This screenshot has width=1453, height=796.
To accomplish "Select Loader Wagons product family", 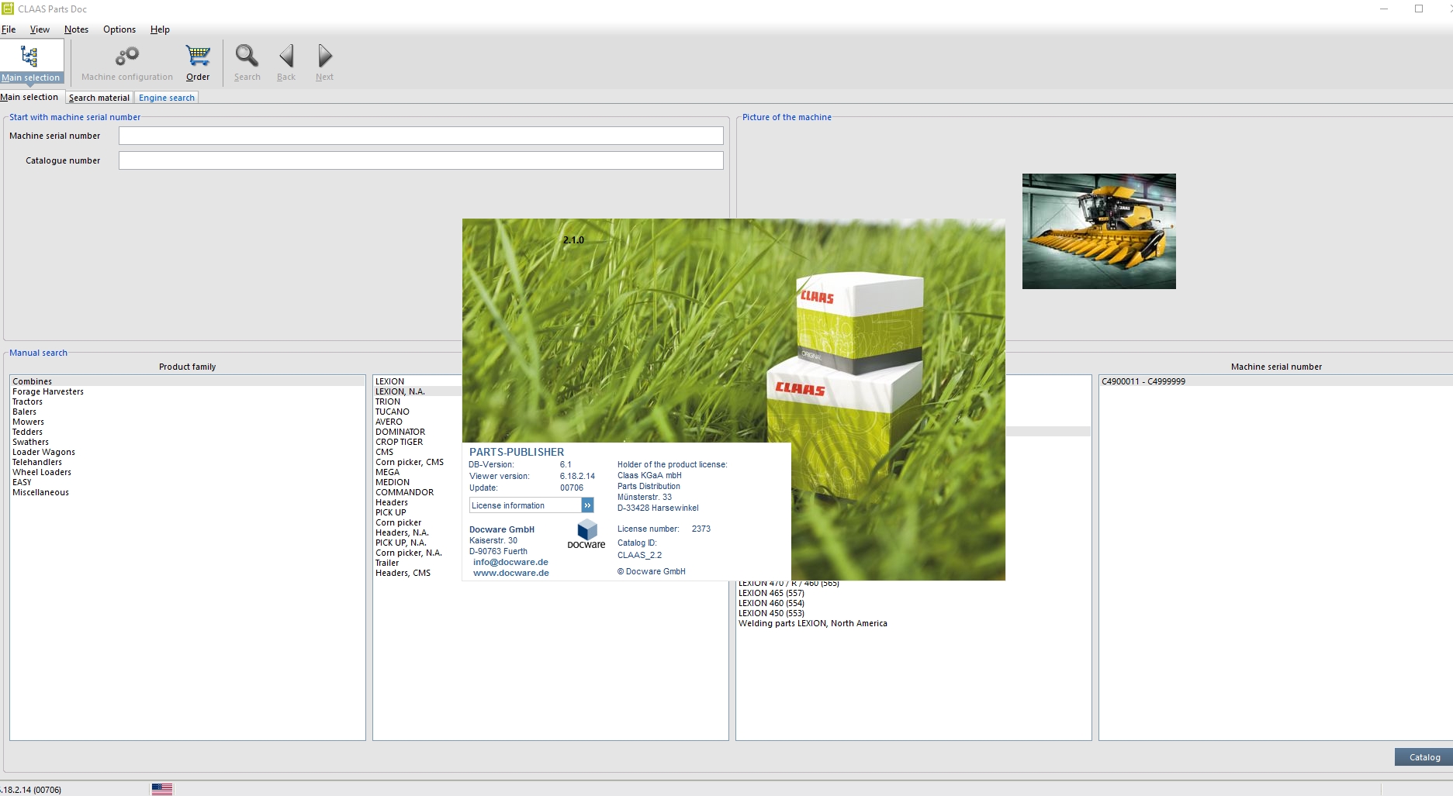I will point(188,452).
